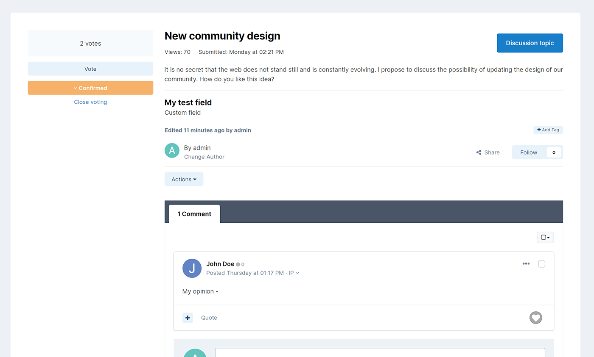Click the Close voting link

coord(90,102)
